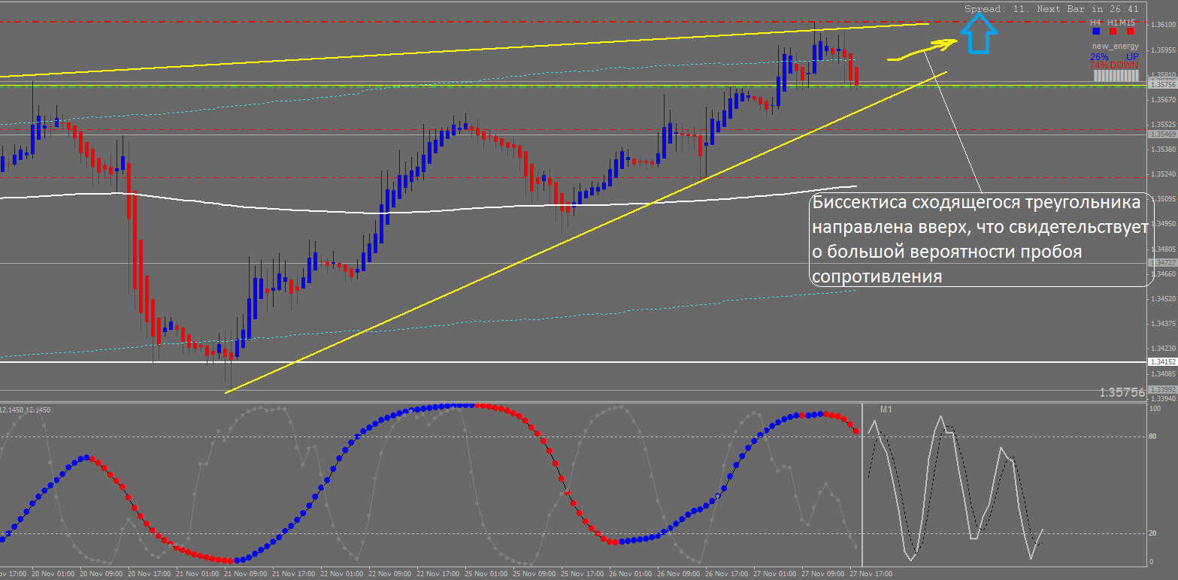The width and height of the screenshot is (1178, 580).
Task: Click the red DOWN label
Action: [1125, 65]
